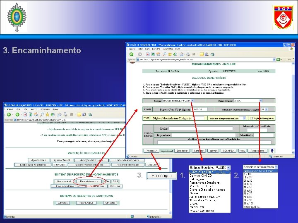
Task: Click the Selecionar button in the form
Action: [x=182, y=151]
